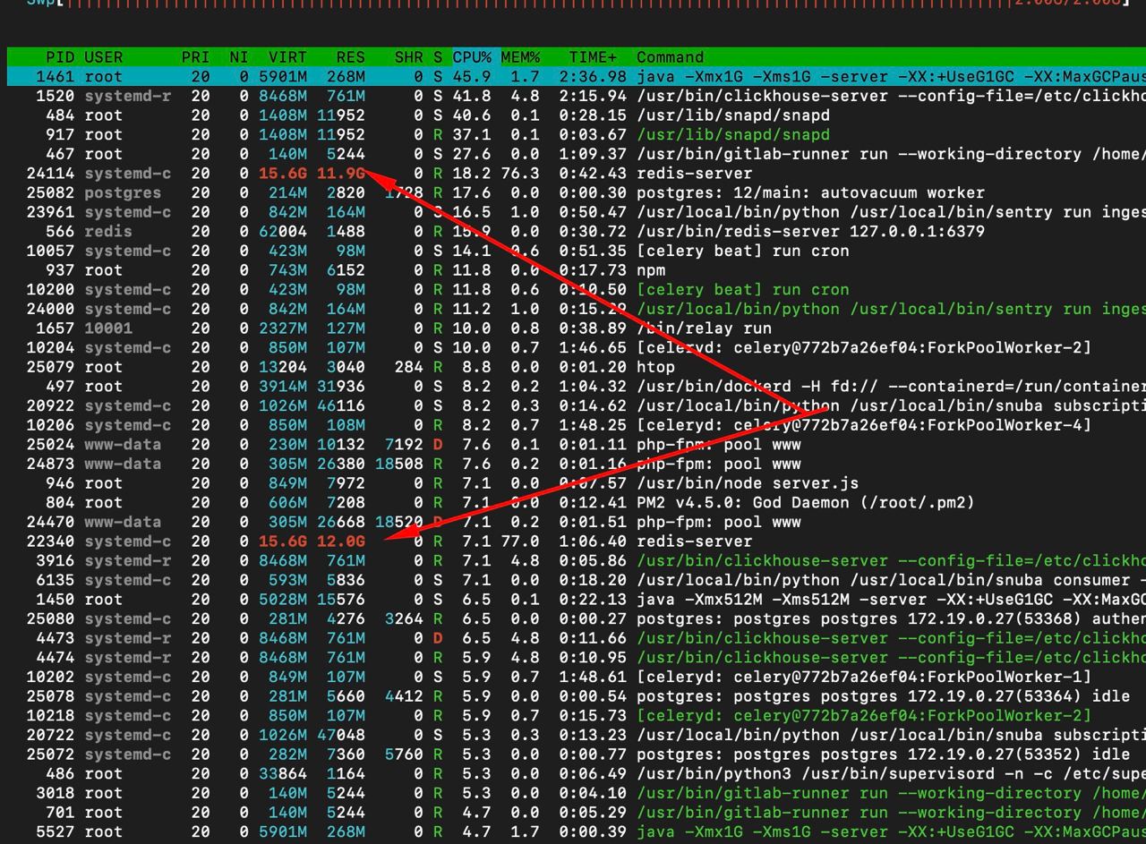This screenshot has height=844, width=1146.
Task: Select the java -Xmx1G process with PID 1461
Action: tap(577, 77)
